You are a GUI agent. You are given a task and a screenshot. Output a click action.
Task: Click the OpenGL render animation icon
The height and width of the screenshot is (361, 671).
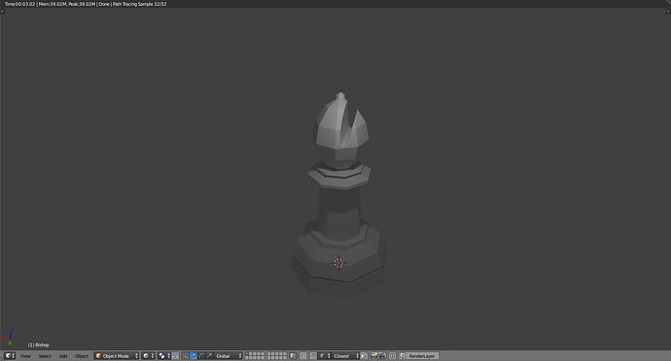[382, 356]
